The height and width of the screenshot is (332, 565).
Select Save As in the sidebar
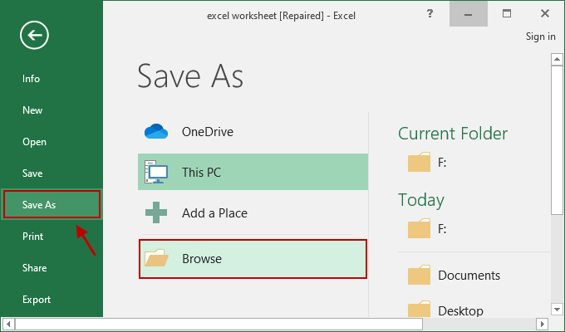52,204
